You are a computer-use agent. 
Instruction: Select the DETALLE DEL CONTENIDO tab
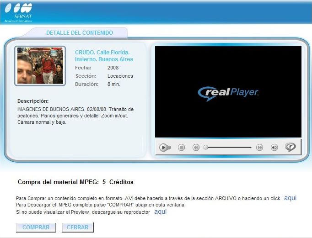pos(80,33)
